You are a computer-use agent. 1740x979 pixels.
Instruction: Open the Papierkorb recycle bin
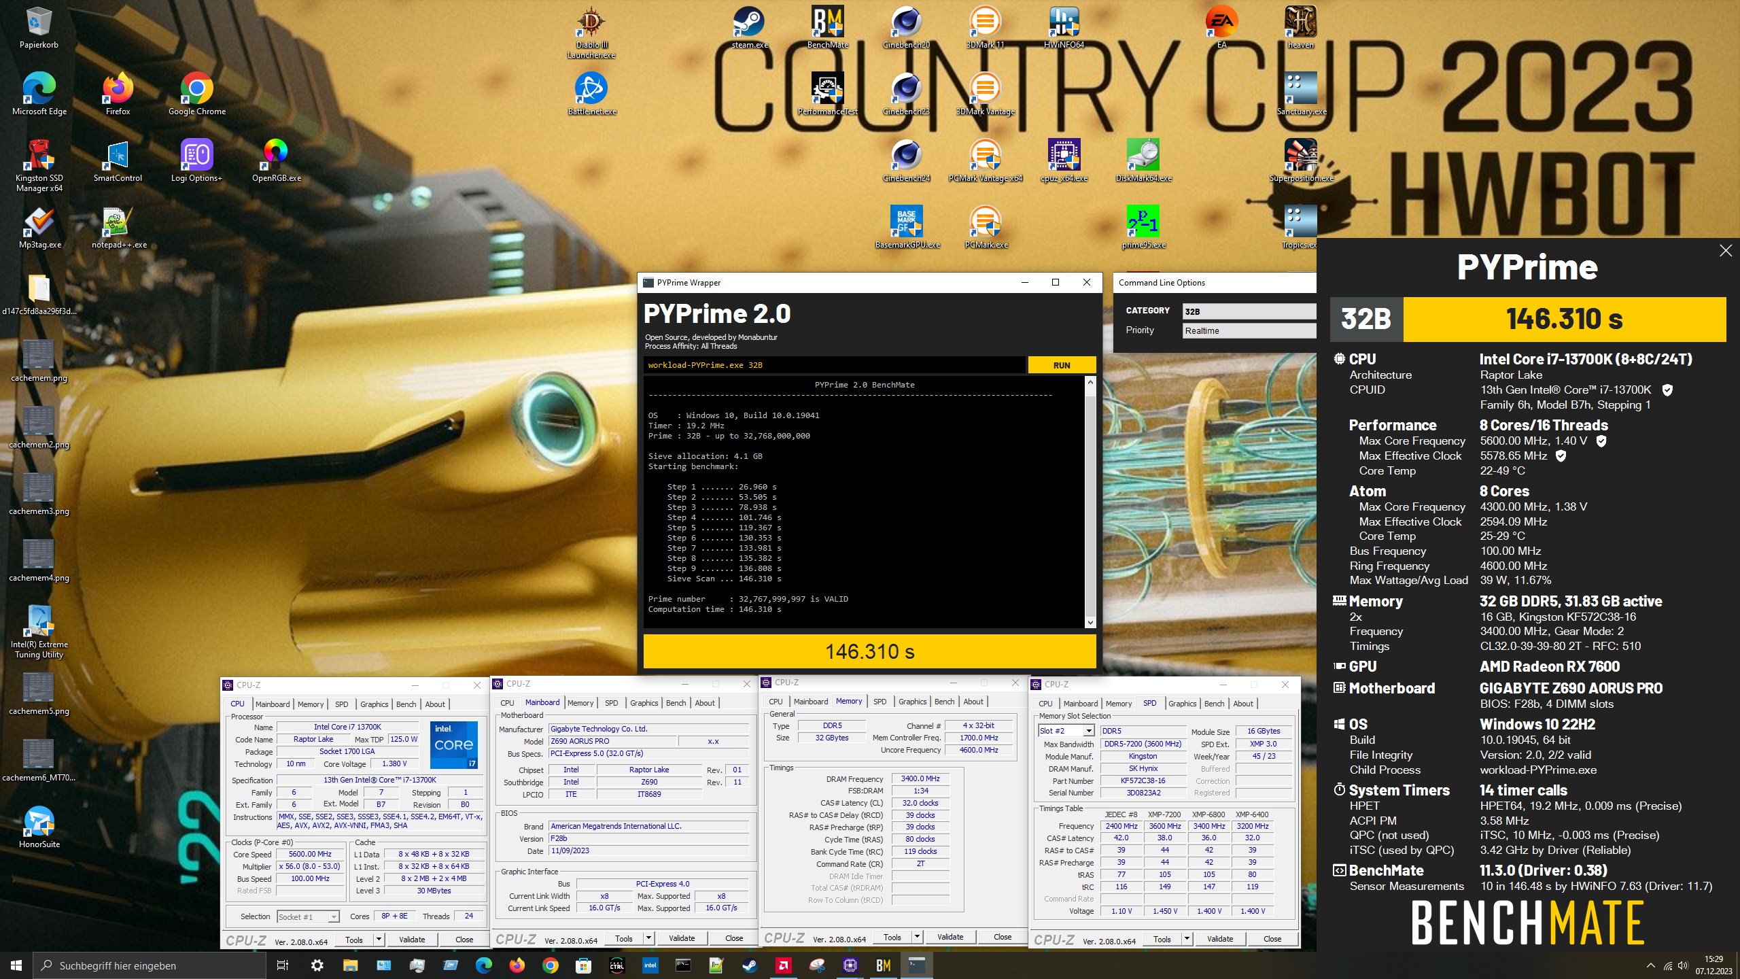[x=39, y=27]
